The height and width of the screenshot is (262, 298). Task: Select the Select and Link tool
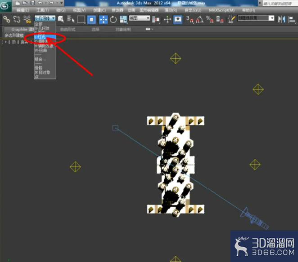pos(7,19)
